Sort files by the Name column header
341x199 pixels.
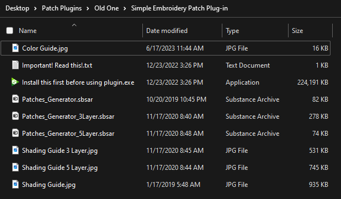coord(28,31)
